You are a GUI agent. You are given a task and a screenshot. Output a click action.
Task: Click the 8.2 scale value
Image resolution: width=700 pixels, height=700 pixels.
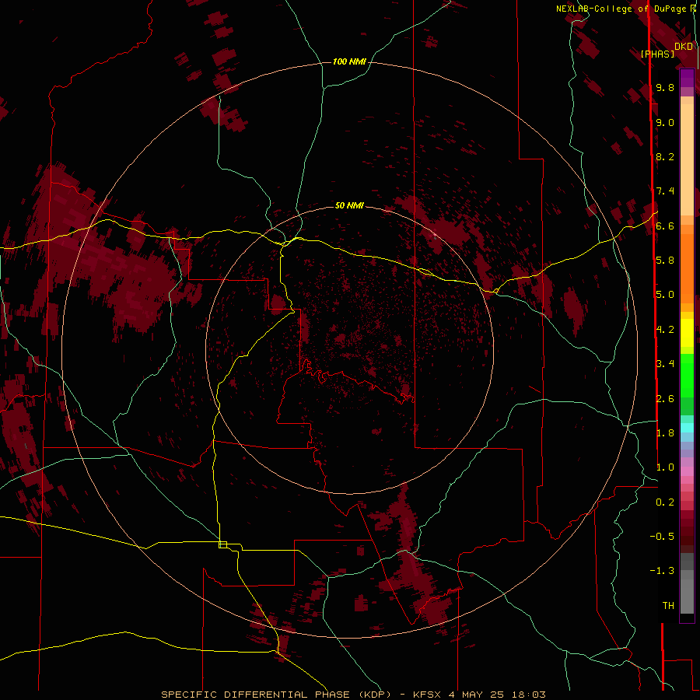665,156
